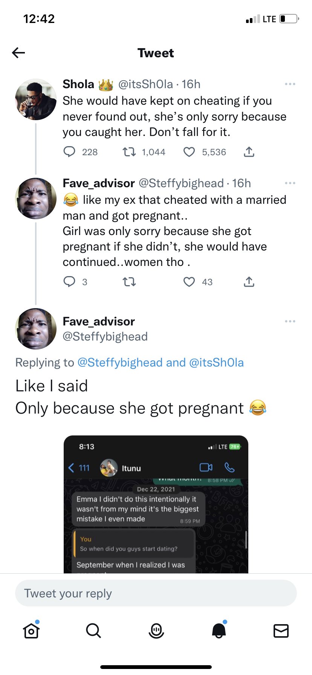The image size is (312, 675).
Task: Open the Notifications bell tab
Action: pyautogui.click(x=219, y=631)
